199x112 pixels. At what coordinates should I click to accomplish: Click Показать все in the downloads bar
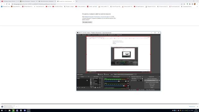(x=192, y=107)
